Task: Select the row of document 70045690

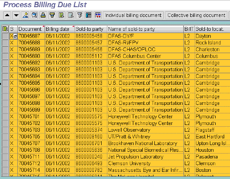Action: coord(5,56)
